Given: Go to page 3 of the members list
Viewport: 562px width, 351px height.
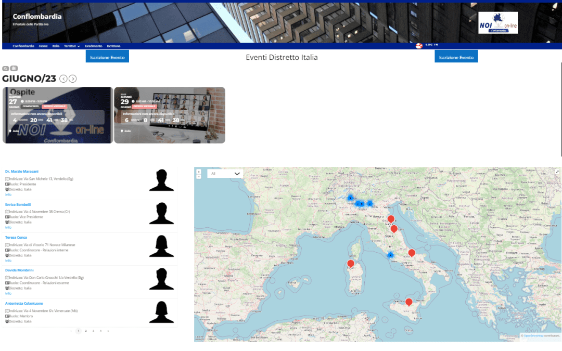Looking at the screenshot, I should pyautogui.click(x=93, y=330).
